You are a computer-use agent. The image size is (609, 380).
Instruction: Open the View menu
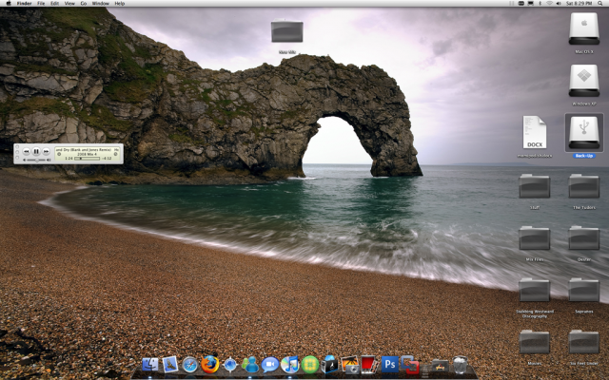pyautogui.click(x=69, y=3)
